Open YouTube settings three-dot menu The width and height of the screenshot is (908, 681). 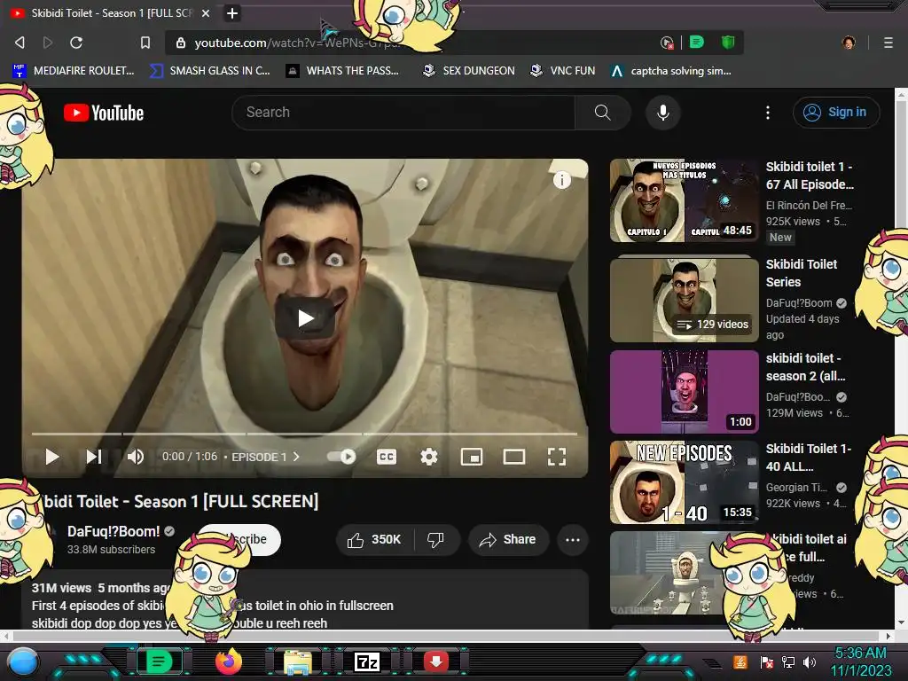click(x=768, y=113)
